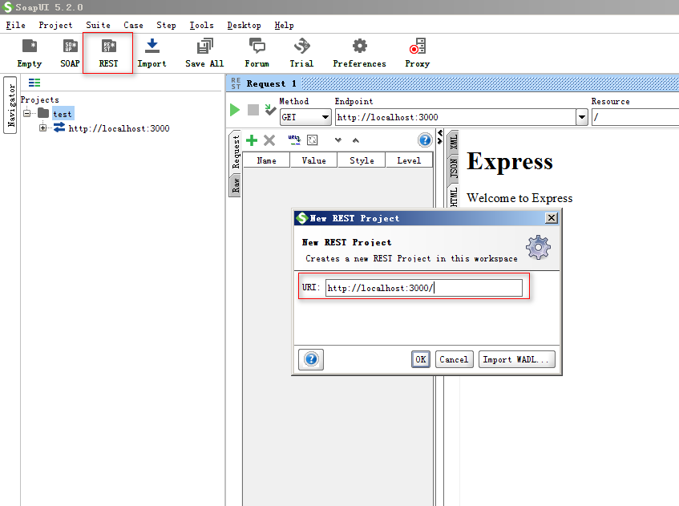Click the Import WADL... button
The image size is (679, 506).
516,359
